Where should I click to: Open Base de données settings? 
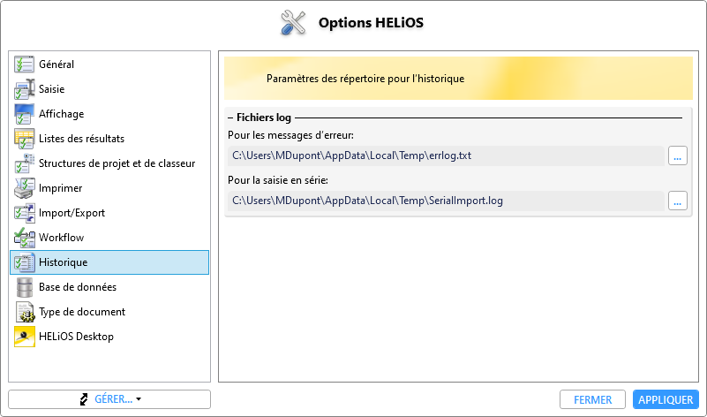click(x=109, y=287)
